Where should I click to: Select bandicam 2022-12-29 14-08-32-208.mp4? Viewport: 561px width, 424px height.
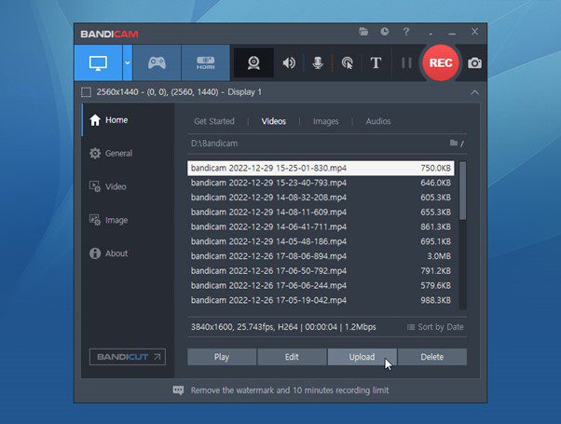(x=321, y=198)
